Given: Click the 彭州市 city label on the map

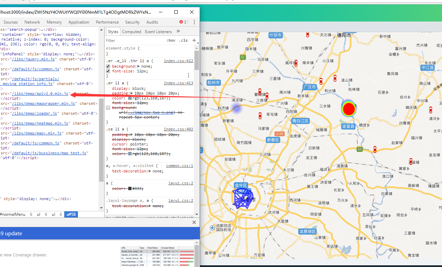Looking at the screenshot, I should pyautogui.click(x=214, y=82).
